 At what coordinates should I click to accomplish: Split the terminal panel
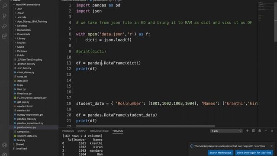click(254, 131)
